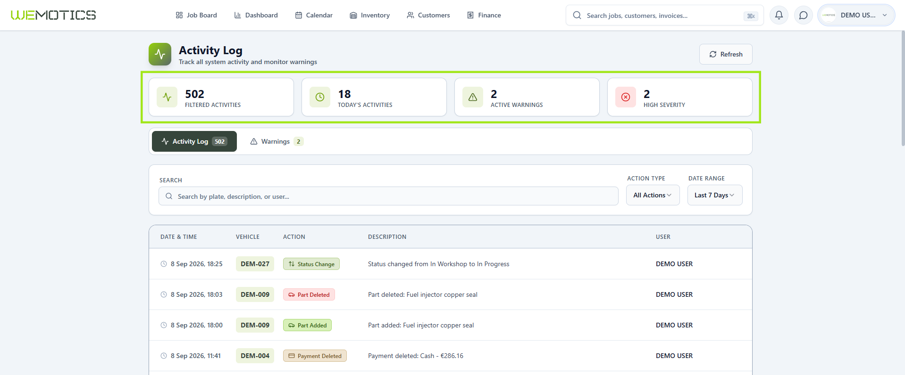This screenshot has width=905, height=375.
Task: Click the High Severity red X icon
Action: pyautogui.click(x=626, y=97)
